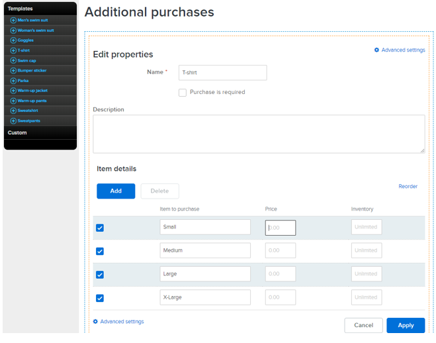Select Sweatshirt template label
Screen dimensions: 436x343
(28, 111)
